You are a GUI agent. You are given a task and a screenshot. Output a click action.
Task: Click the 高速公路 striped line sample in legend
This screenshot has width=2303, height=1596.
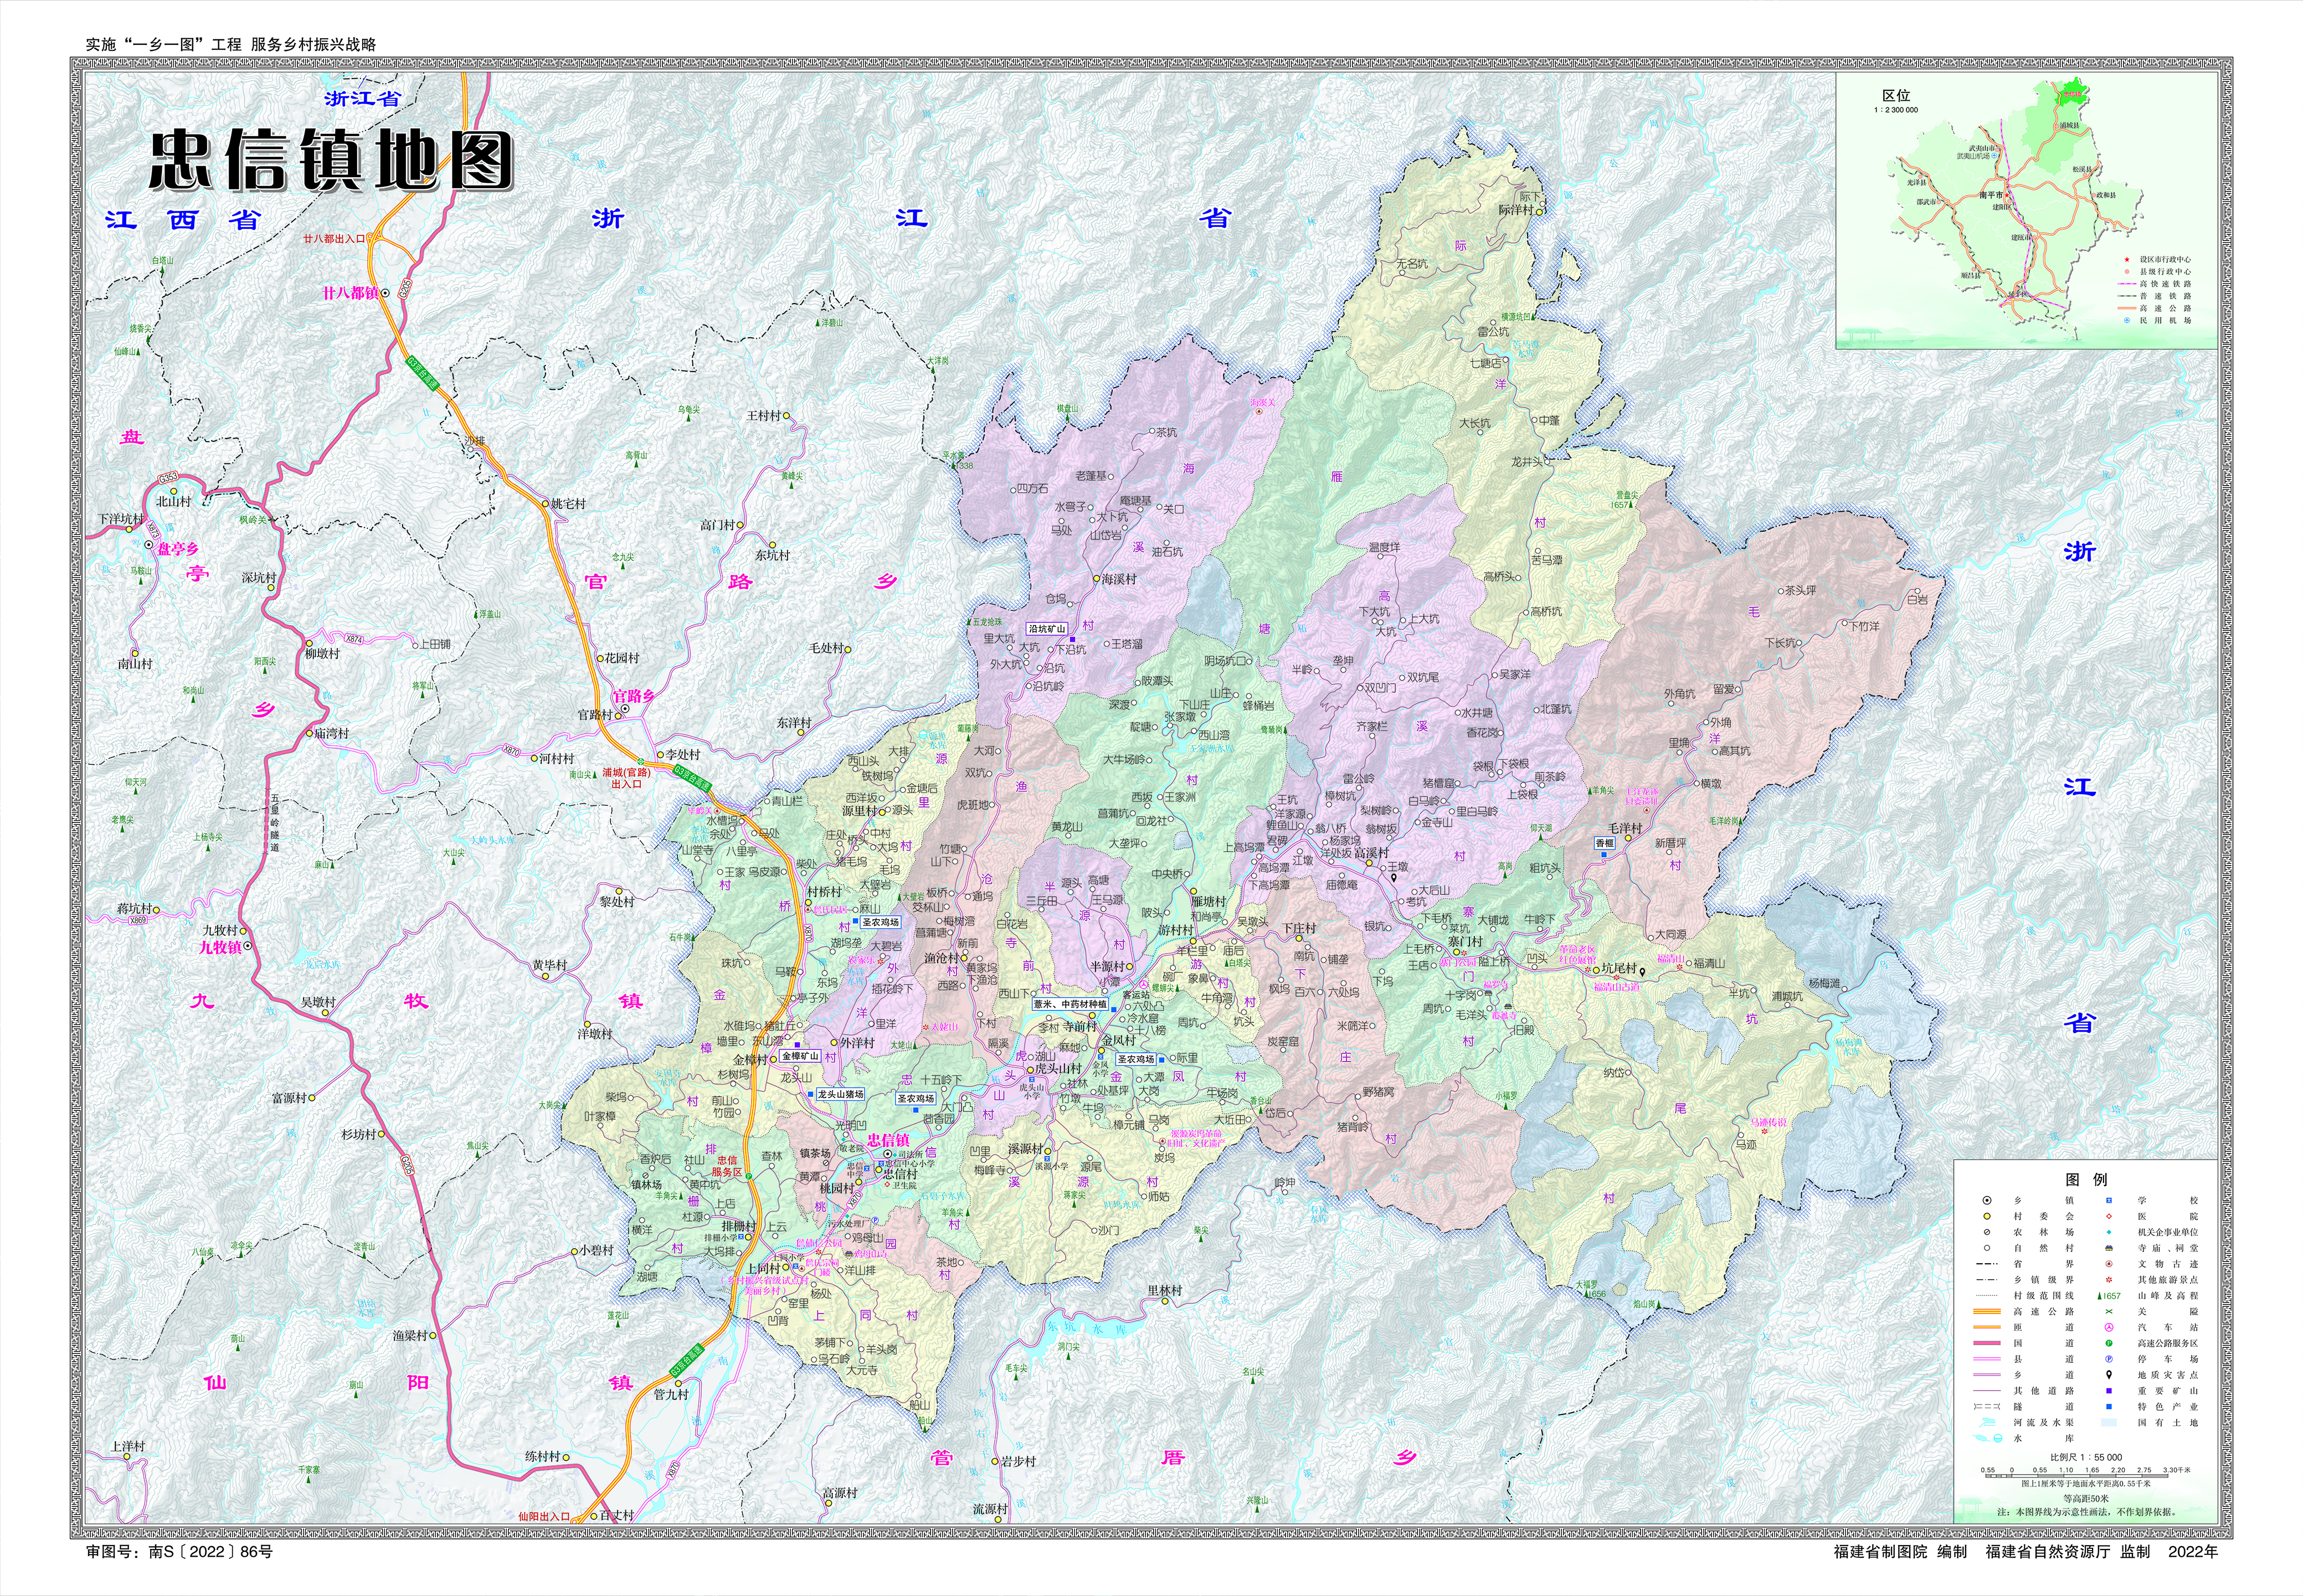[1987, 1312]
